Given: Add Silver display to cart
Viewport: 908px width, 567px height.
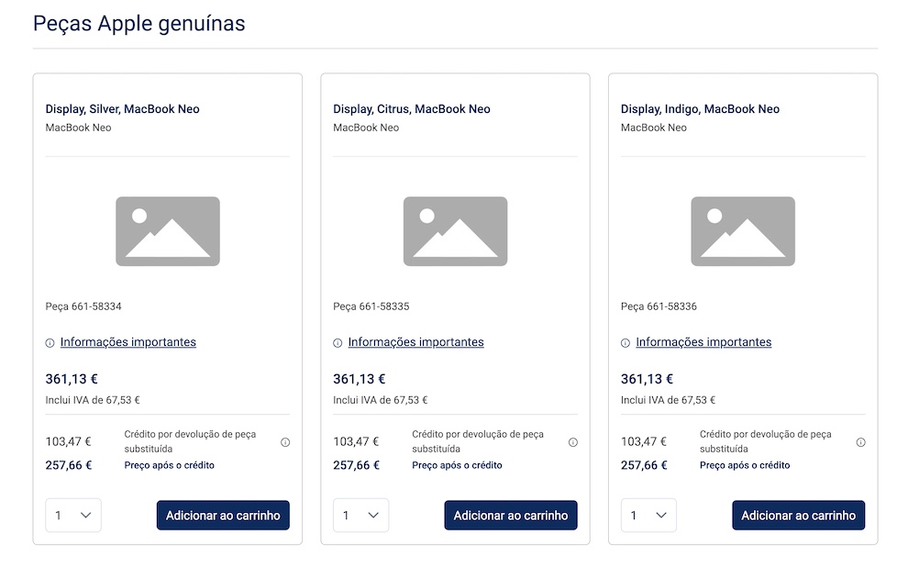Looking at the screenshot, I should (x=223, y=516).
